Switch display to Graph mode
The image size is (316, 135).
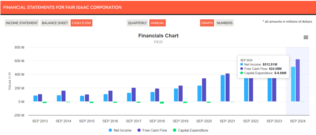coord(207,23)
